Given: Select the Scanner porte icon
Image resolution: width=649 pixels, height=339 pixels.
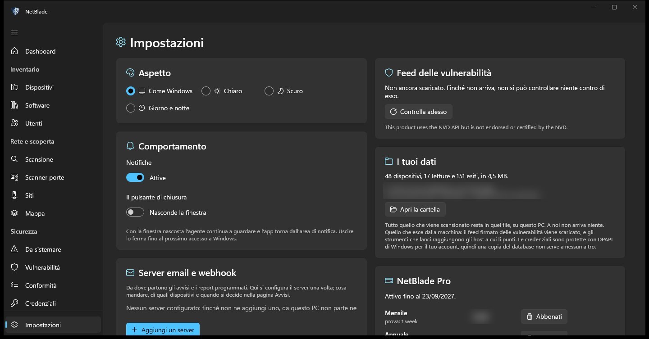Looking at the screenshot, I should point(14,177).
